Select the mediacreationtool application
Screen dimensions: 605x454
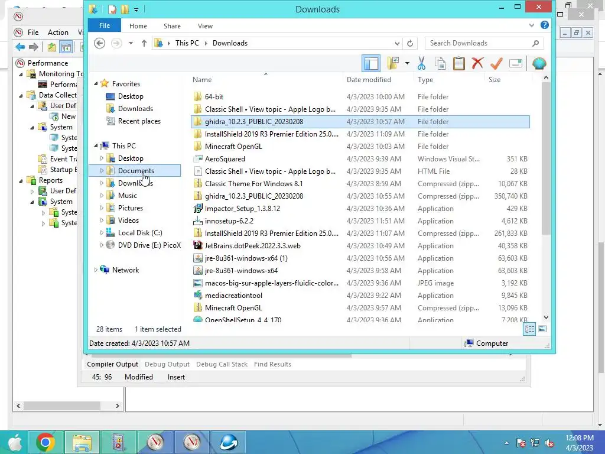click(233, 296)
